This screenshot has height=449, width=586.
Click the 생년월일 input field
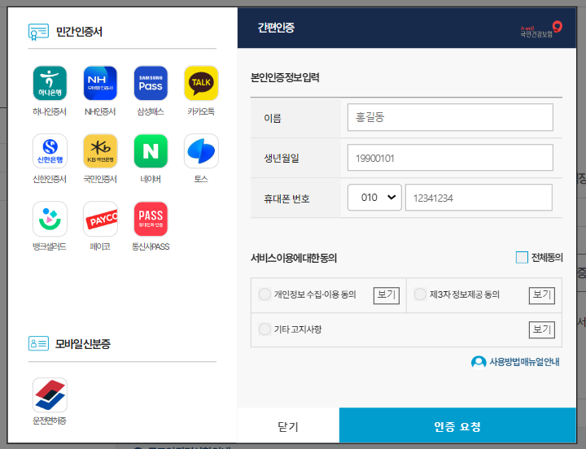click(450, 158)
